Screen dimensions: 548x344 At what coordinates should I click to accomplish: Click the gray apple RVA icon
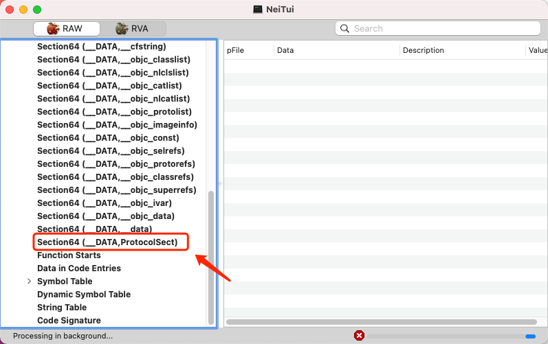[x=122, y=29]
